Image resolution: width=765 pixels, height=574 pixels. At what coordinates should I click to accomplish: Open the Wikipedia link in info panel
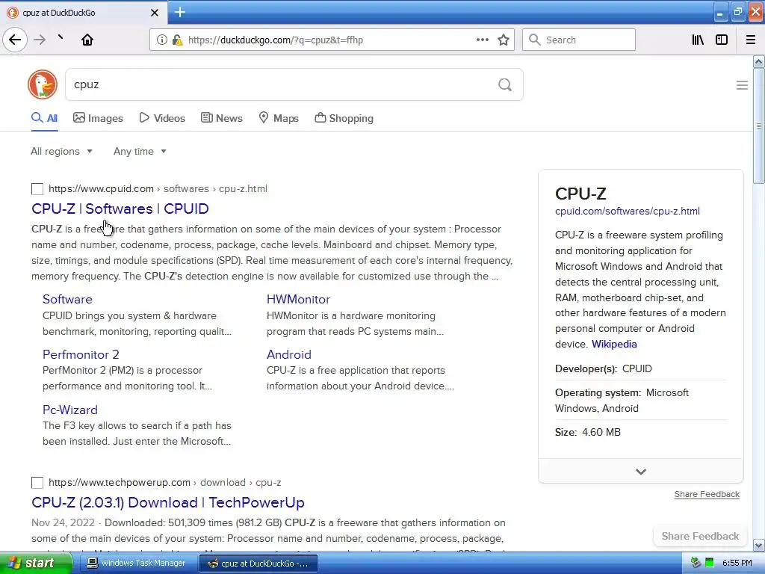click(614, 344)
